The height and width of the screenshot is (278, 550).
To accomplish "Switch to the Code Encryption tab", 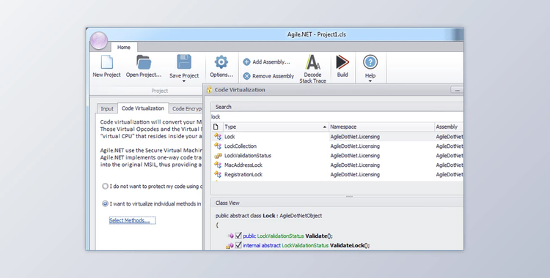I will coord(186,108).
